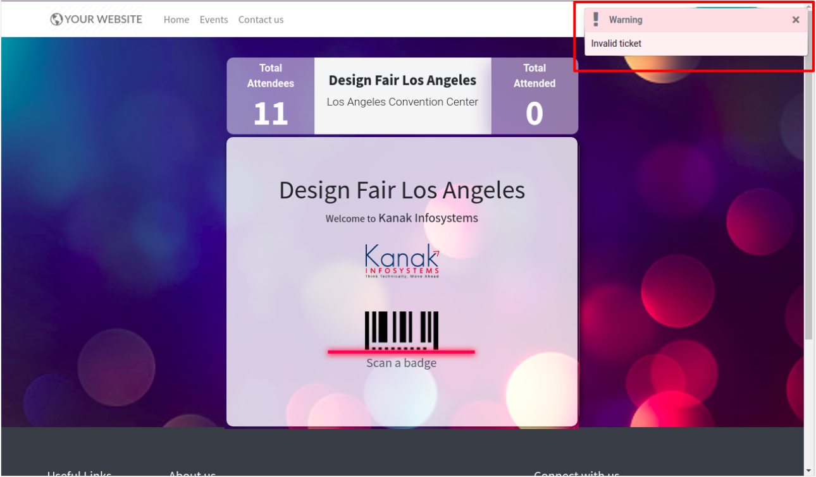The width and height of the screenshot is (816, 477).
Task: Open the Home menu item
Action: [176, 20]
